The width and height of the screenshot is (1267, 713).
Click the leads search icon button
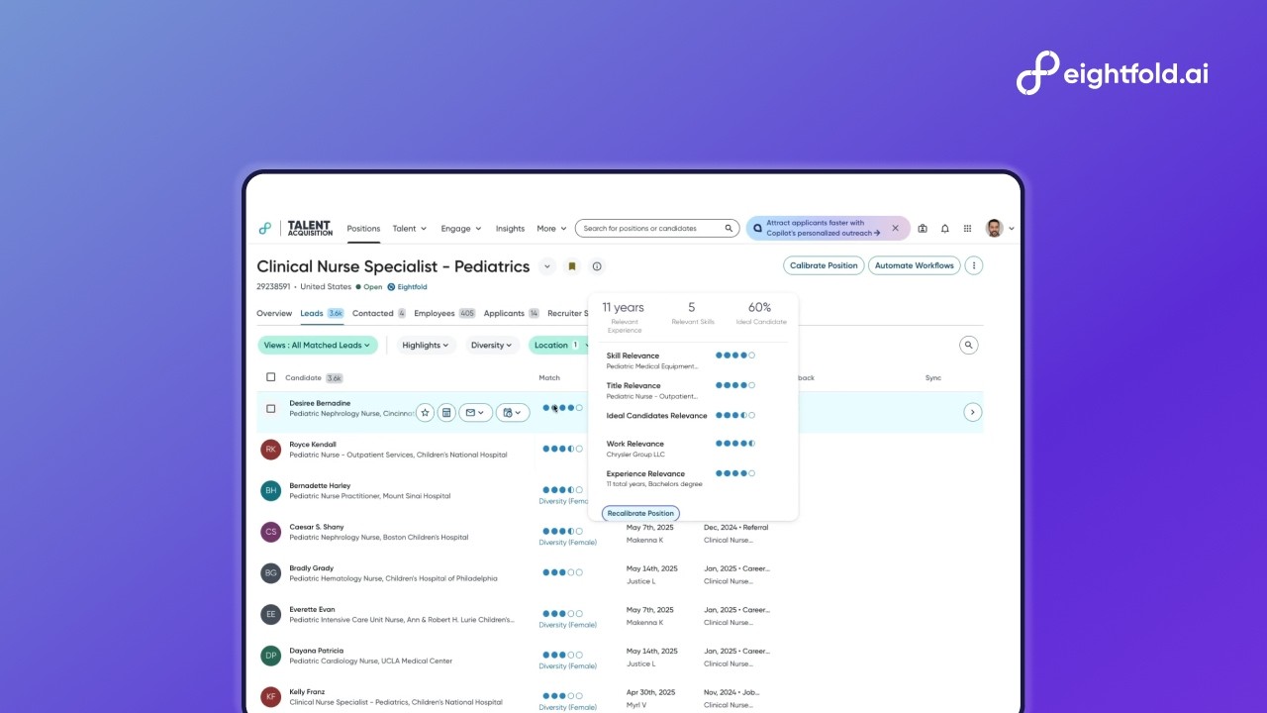[x=969, y=345]
